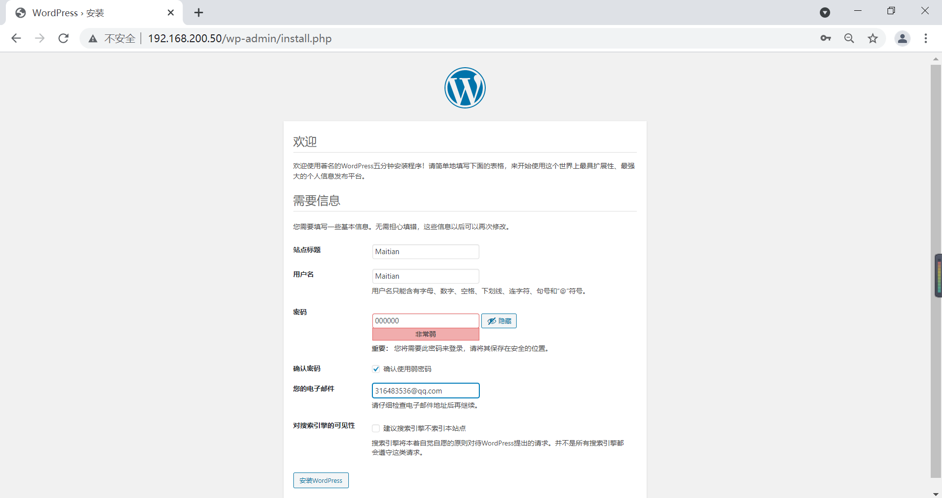The image size is (942, 498).
Task: Open the zoom magnifier in address bar
Action: 849,38
